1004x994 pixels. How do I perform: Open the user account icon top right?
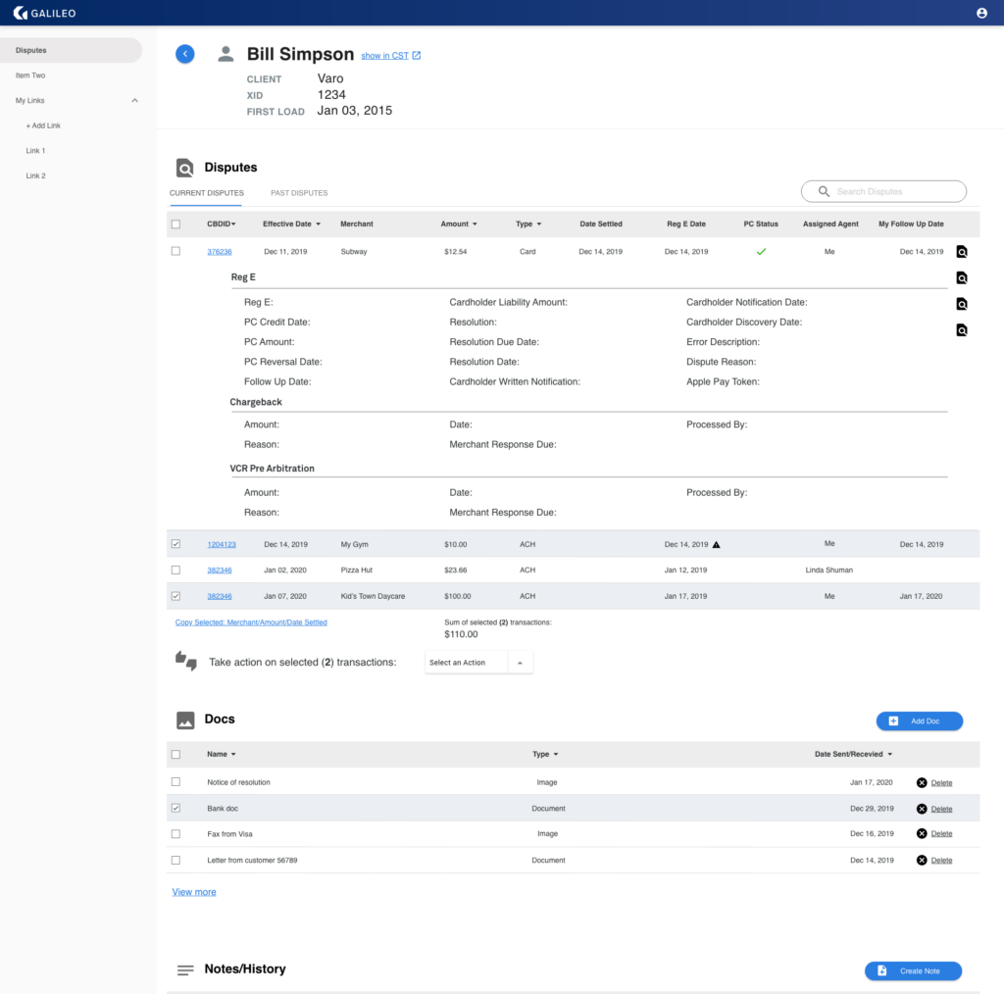click(x=981, y=13)
